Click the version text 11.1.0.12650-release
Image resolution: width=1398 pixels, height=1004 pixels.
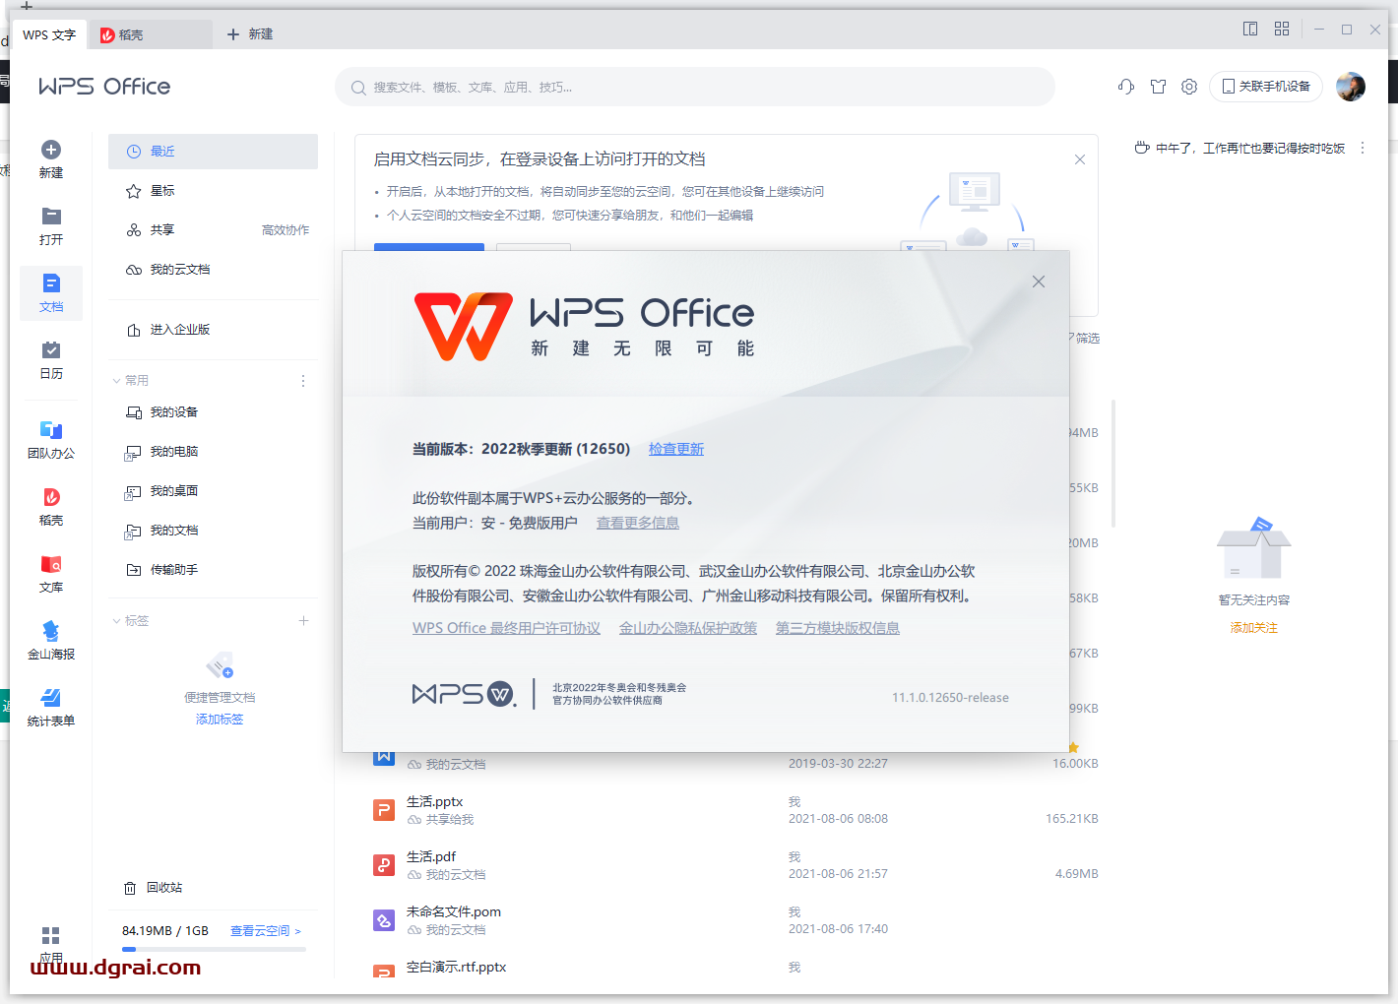pos(950,698)
